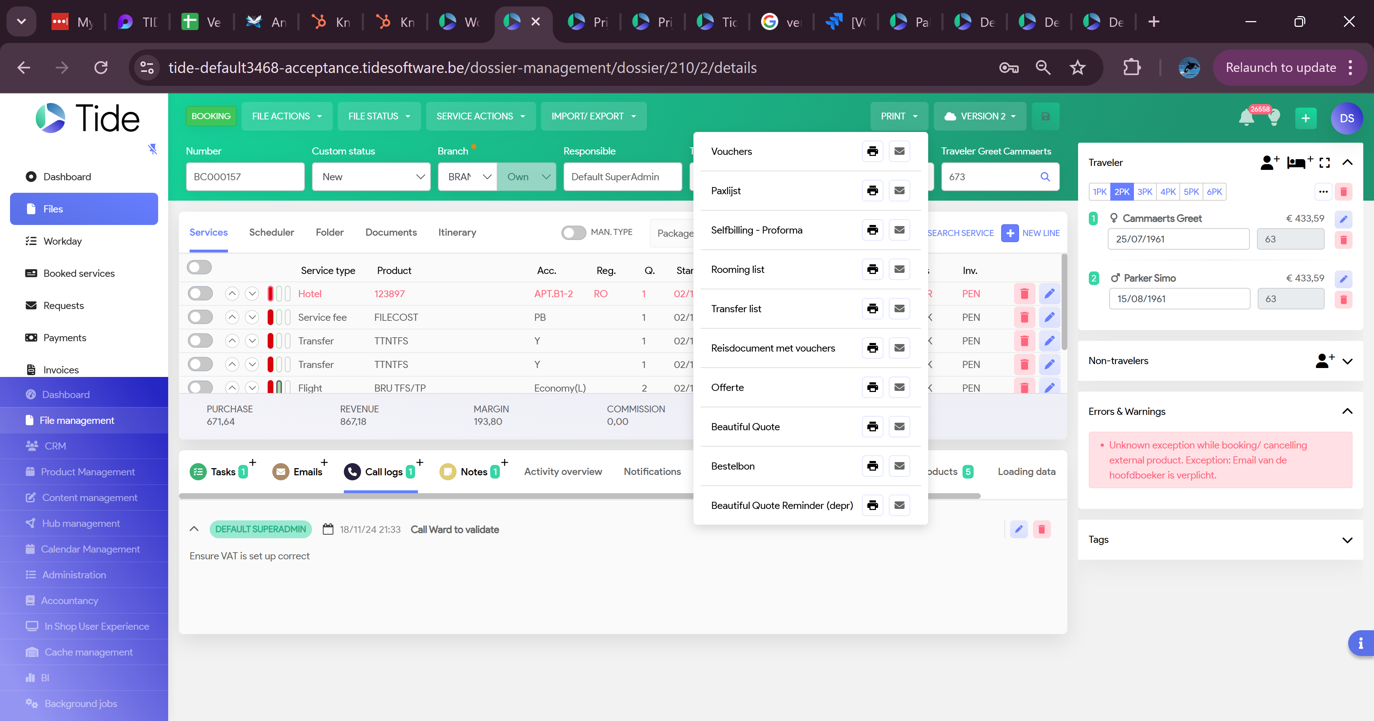Toggle the MAN. TYPE switch

coord(573,232)
